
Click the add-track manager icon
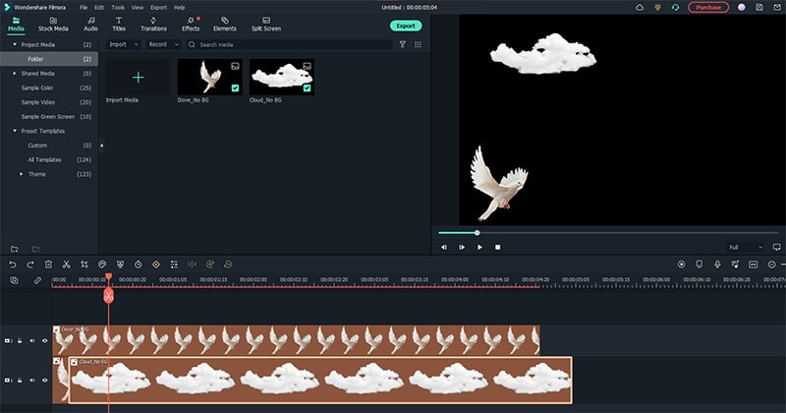click(x=14, y=280)
